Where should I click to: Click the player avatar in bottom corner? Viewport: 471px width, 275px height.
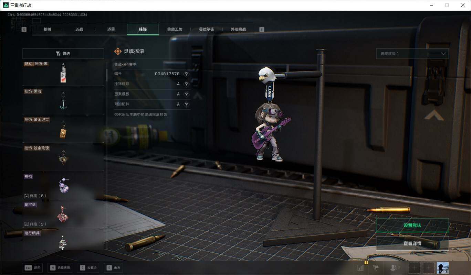coord(442,268)
